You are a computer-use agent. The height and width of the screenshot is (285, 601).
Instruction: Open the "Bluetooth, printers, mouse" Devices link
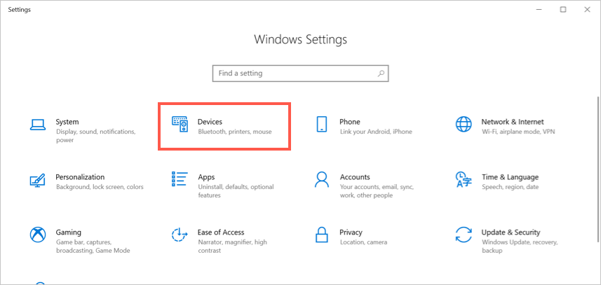coord(234,132)
